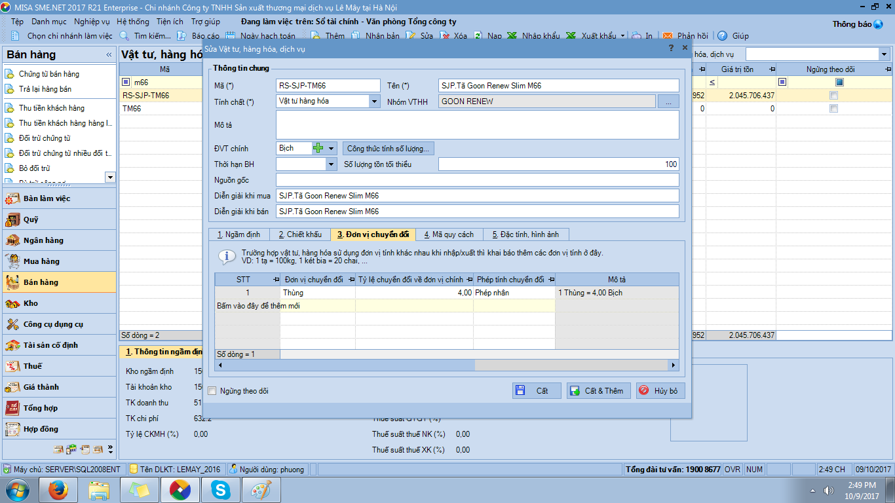895x503 pixels.
Task: Click the horizontal scrollbar in conversion grid
Action: 447,365
